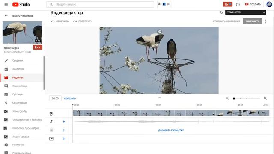
Task: Click the magnifier icon in search bar
Action: pos(51,4)
